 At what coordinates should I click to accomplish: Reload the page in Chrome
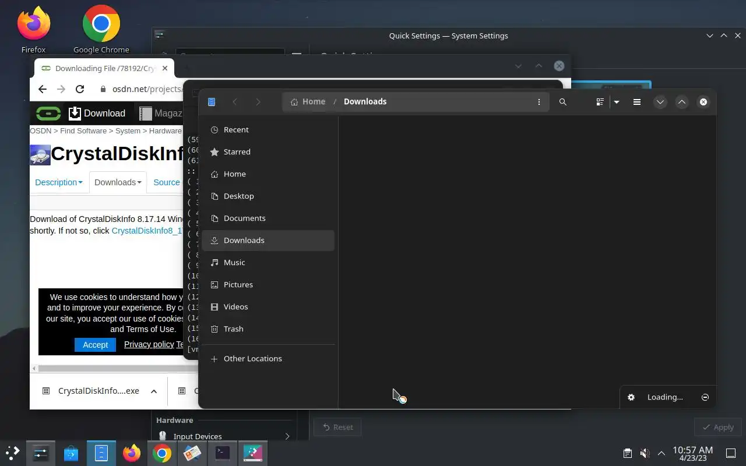80,89
